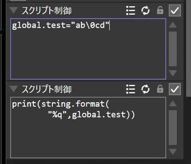Click scrollbar thumb of the global.test script box
The width and height of the screenshot is (191, 164).
(x=173, y=49)
